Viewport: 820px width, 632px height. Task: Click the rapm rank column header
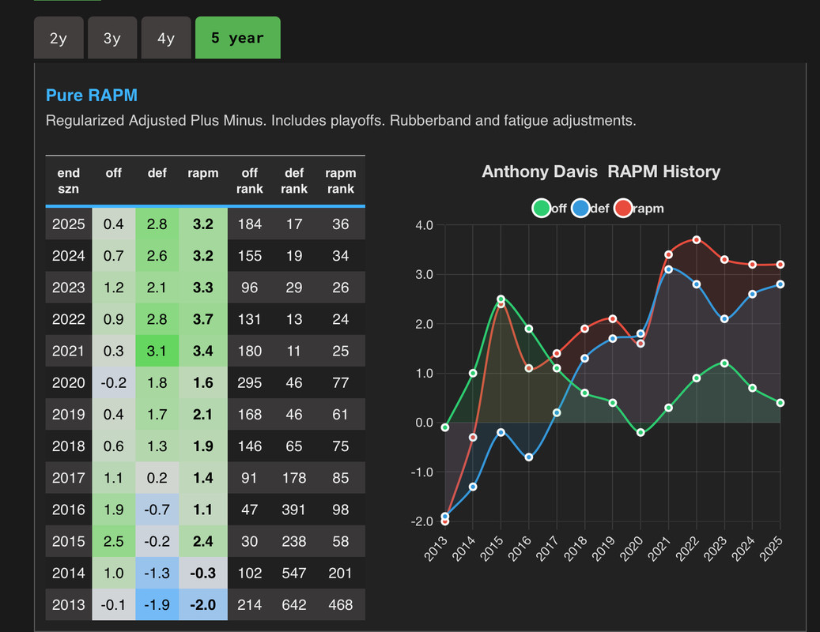(x=341, y=181)
